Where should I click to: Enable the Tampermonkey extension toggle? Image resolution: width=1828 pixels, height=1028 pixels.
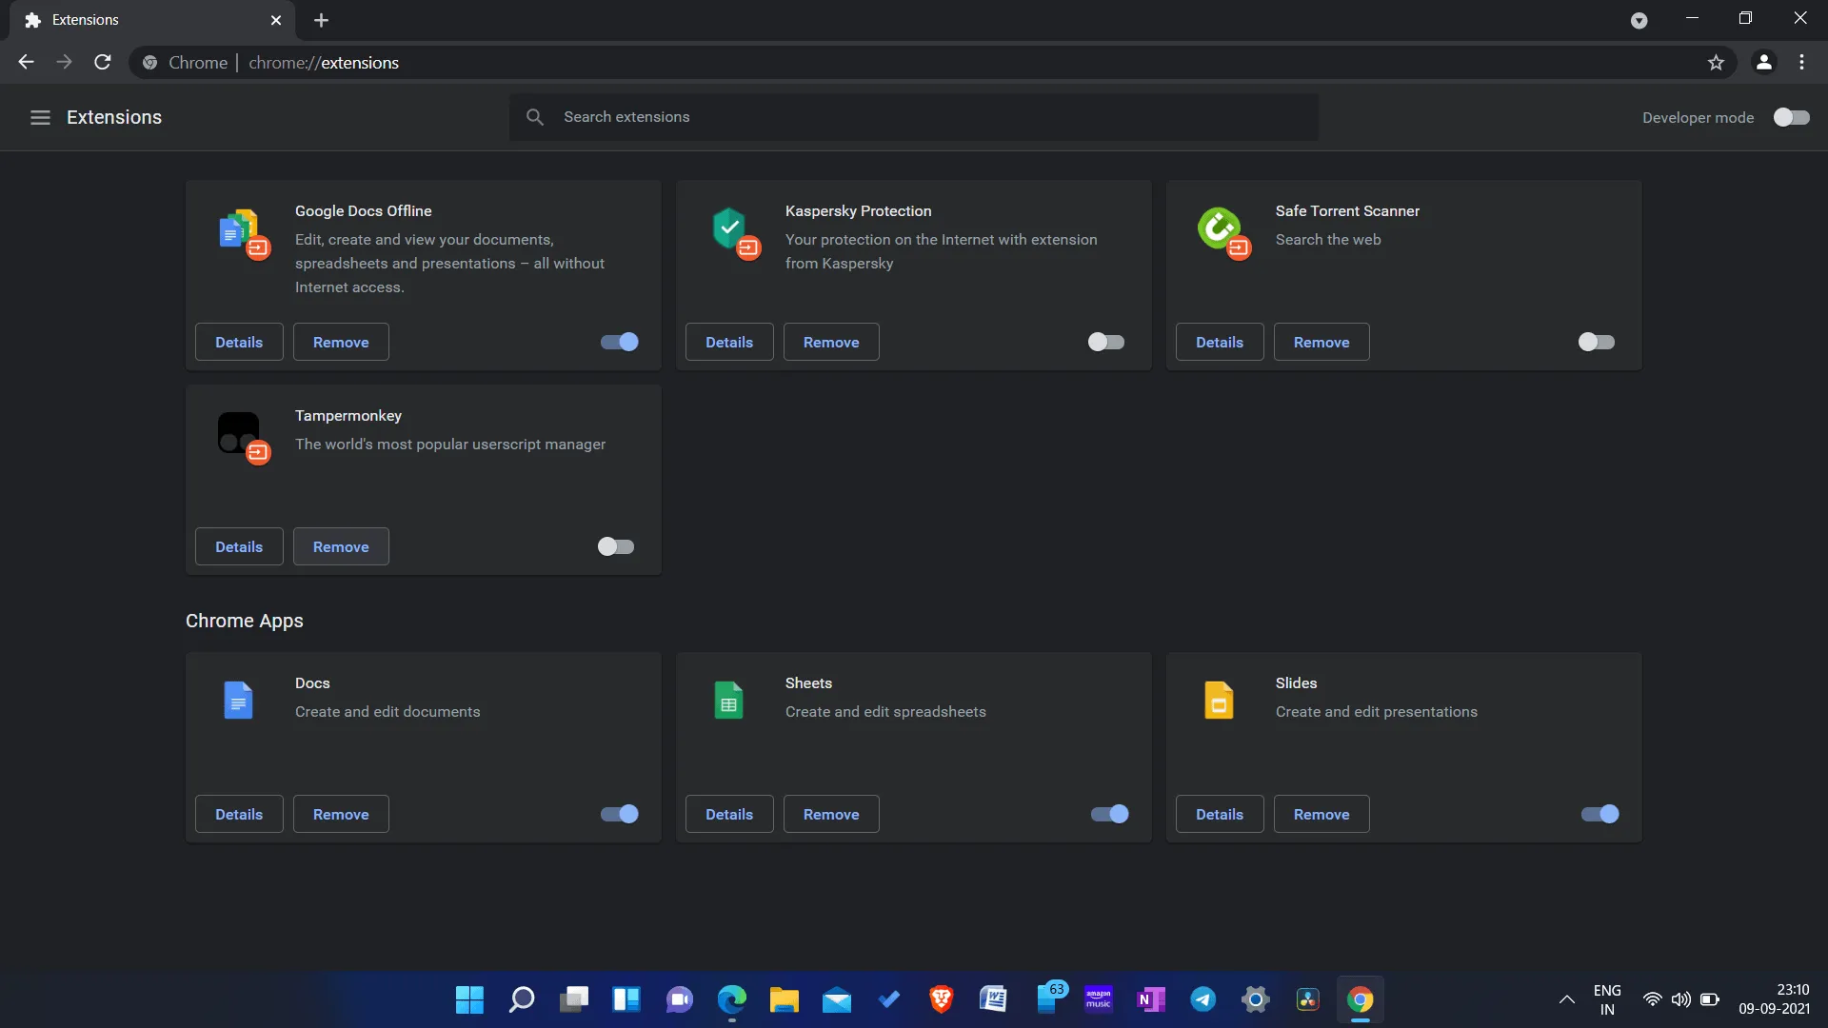[x=615, y=546]
